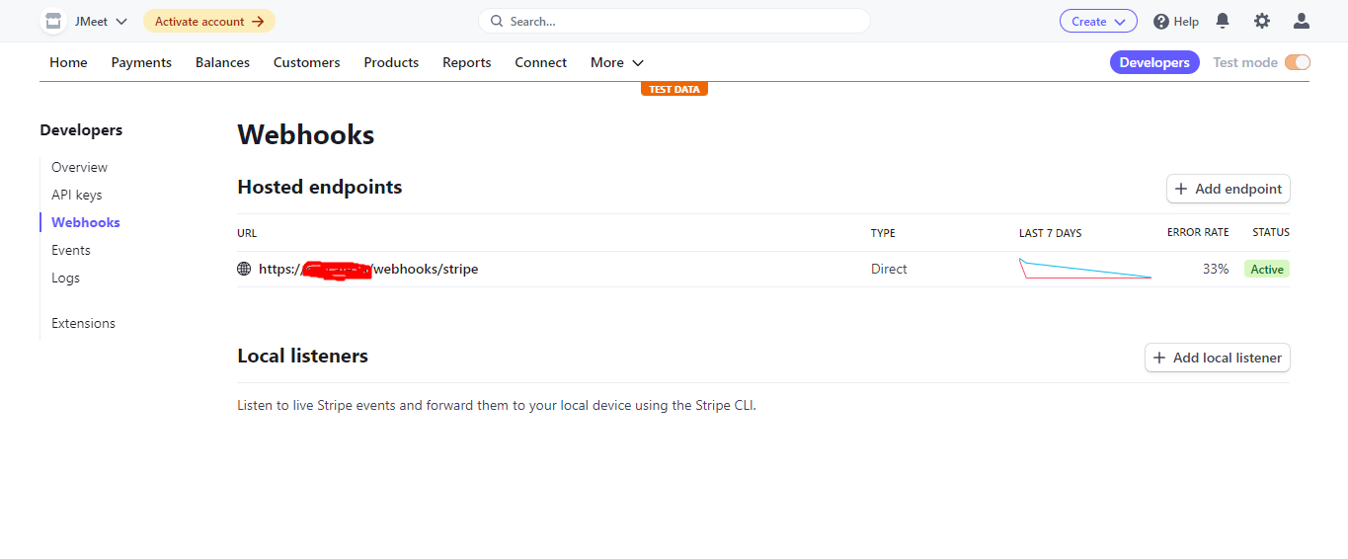This screenshot has width=1348, height=559.
Task: Click the Activate account button
Action: [x=209, y=21]
